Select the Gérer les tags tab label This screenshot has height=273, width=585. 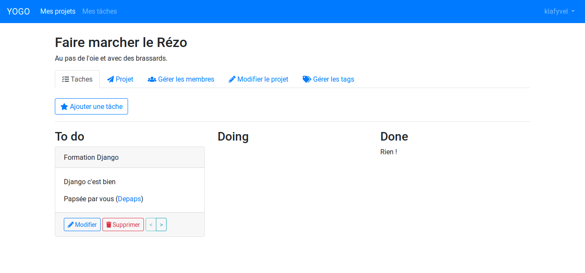click(334, 79)
